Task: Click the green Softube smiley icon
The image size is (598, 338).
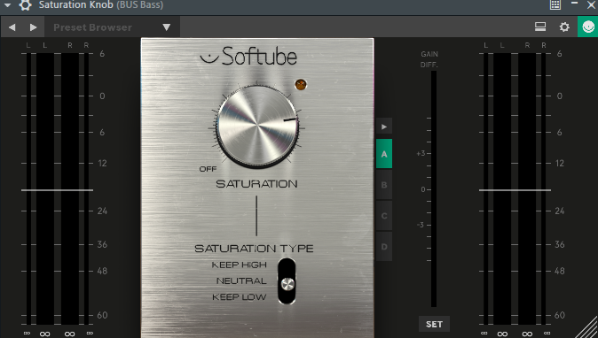Action: tap(587, 27)
